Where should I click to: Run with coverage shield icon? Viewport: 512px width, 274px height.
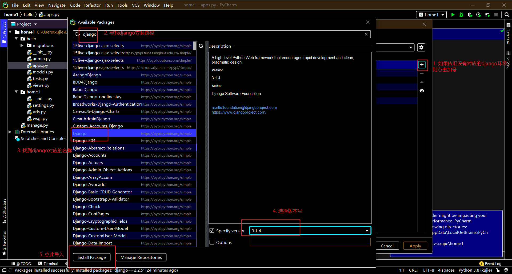pyautogui.click(x=470, y=15)
